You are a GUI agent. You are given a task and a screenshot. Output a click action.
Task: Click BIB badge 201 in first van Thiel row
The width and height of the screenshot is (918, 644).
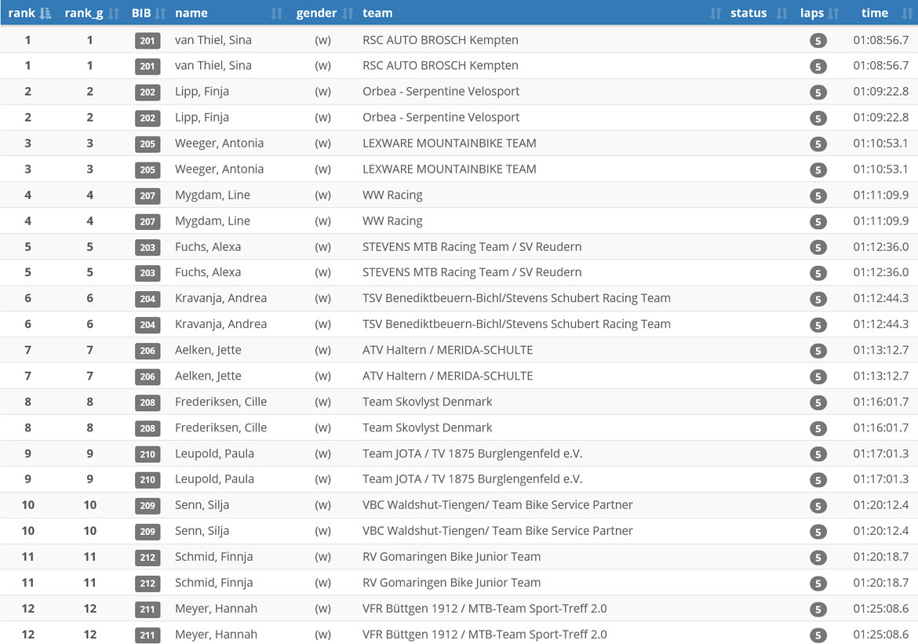pyautogui.click(x=148, y=40)
